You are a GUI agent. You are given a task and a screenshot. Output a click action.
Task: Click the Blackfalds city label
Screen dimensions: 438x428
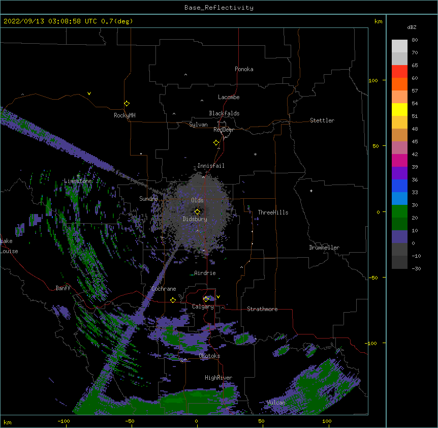(224, 113)
